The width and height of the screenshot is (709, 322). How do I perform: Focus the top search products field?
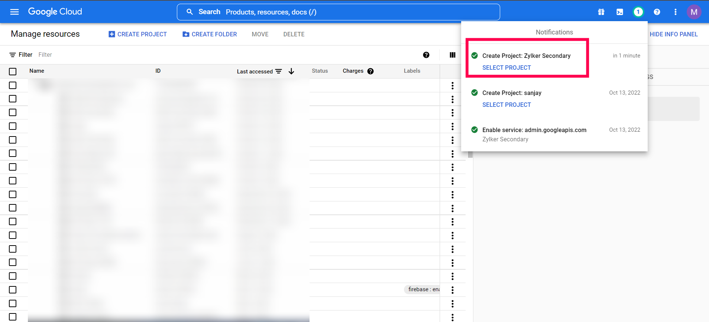[x=338, y=12]
